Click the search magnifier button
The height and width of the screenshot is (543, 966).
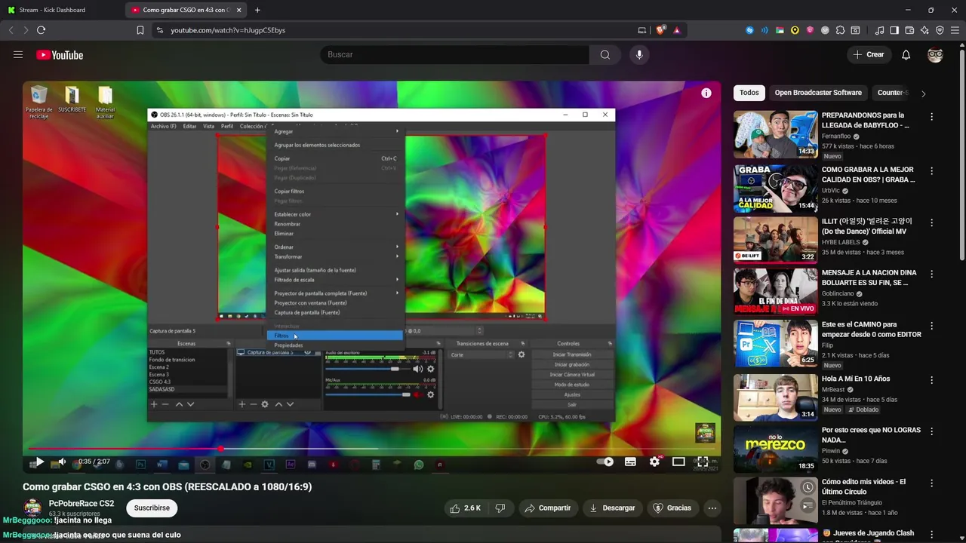tap(605, 54)
